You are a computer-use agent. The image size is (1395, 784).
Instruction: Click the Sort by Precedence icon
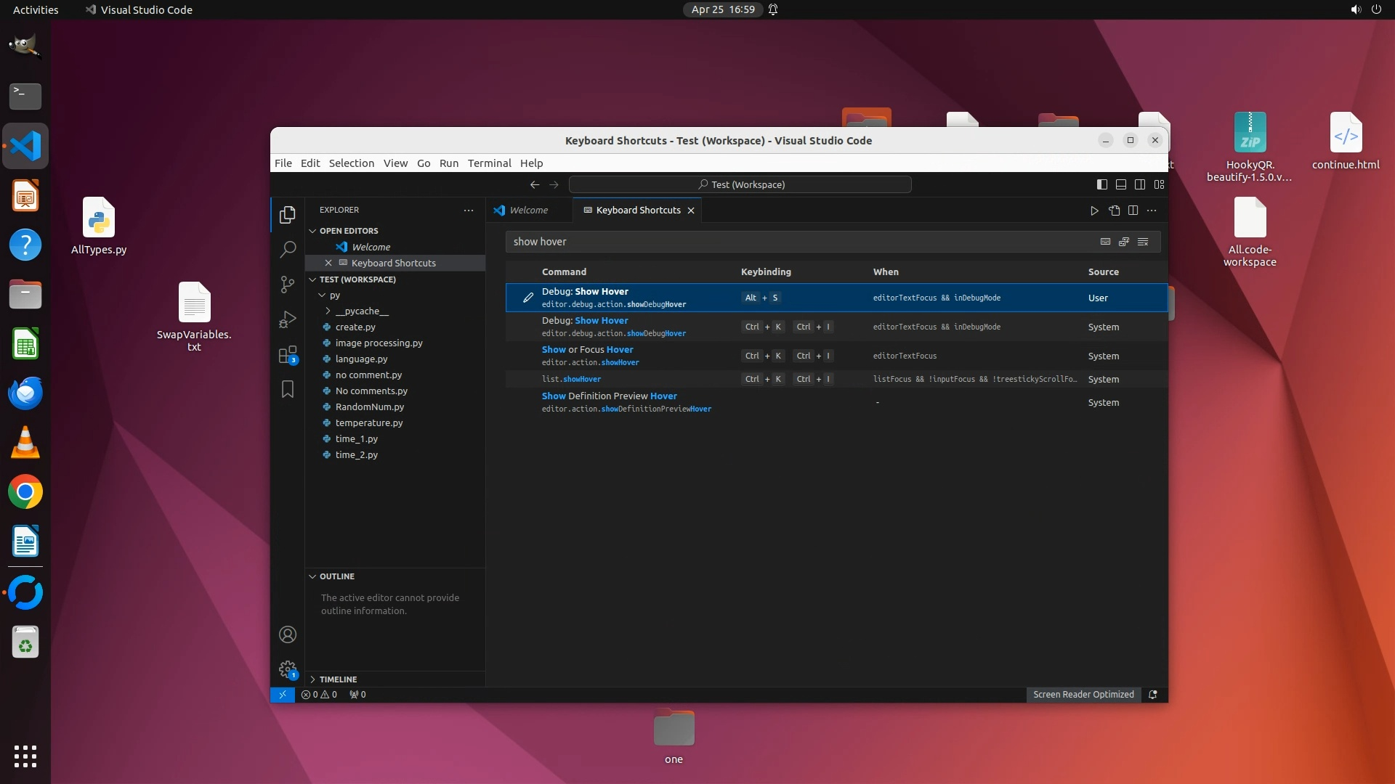(x=1124, y=242)
